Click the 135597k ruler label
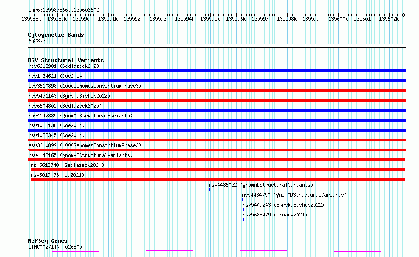The width and height of the screenshot is (419, 257). tap(261, 19)
